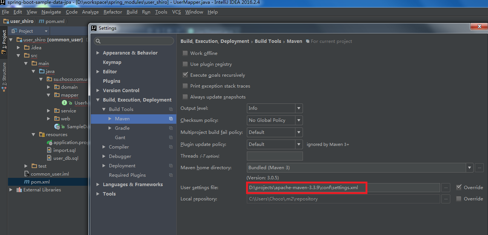Click the UserMapper interface icon
The height and width of the screenshot is (235, 488).
64,103
